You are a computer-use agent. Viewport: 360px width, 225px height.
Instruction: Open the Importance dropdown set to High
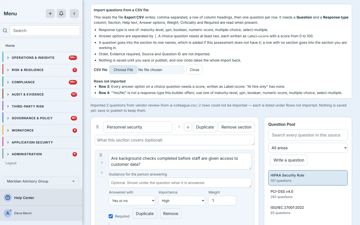point(182,200)
